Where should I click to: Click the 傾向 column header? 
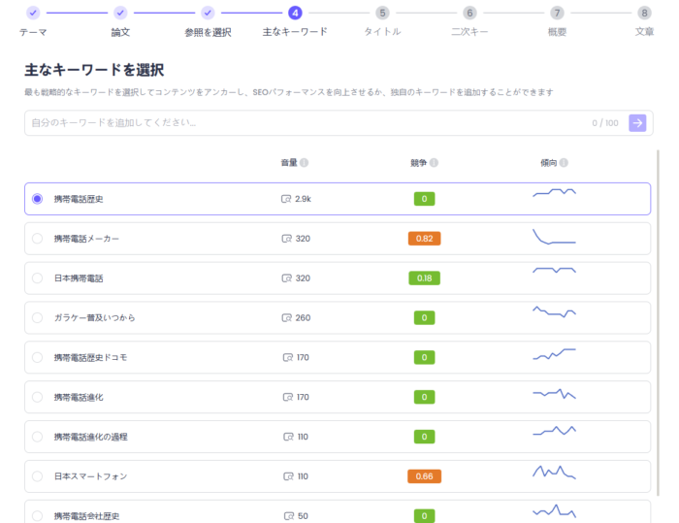548,162
